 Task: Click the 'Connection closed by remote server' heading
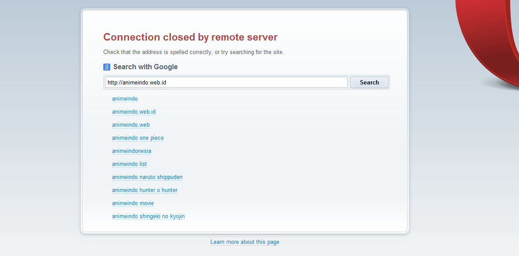pos(190,37)
